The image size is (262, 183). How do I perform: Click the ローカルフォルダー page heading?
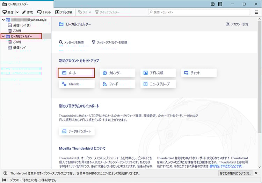click(x=78, y=24)
